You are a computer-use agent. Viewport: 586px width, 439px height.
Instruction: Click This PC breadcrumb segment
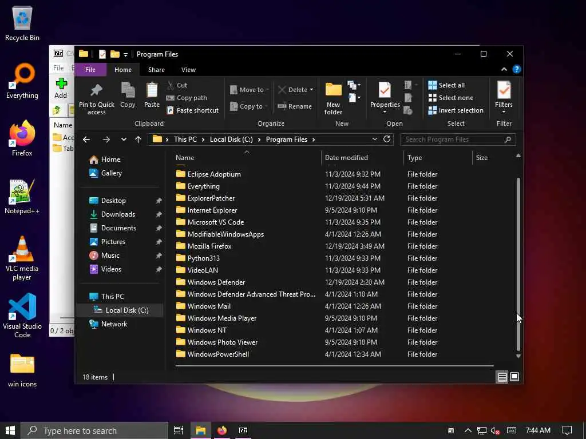185,139
